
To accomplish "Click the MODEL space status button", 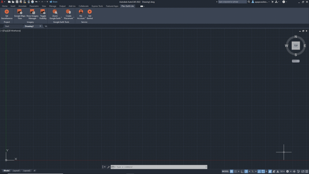I will click(225, 171).
